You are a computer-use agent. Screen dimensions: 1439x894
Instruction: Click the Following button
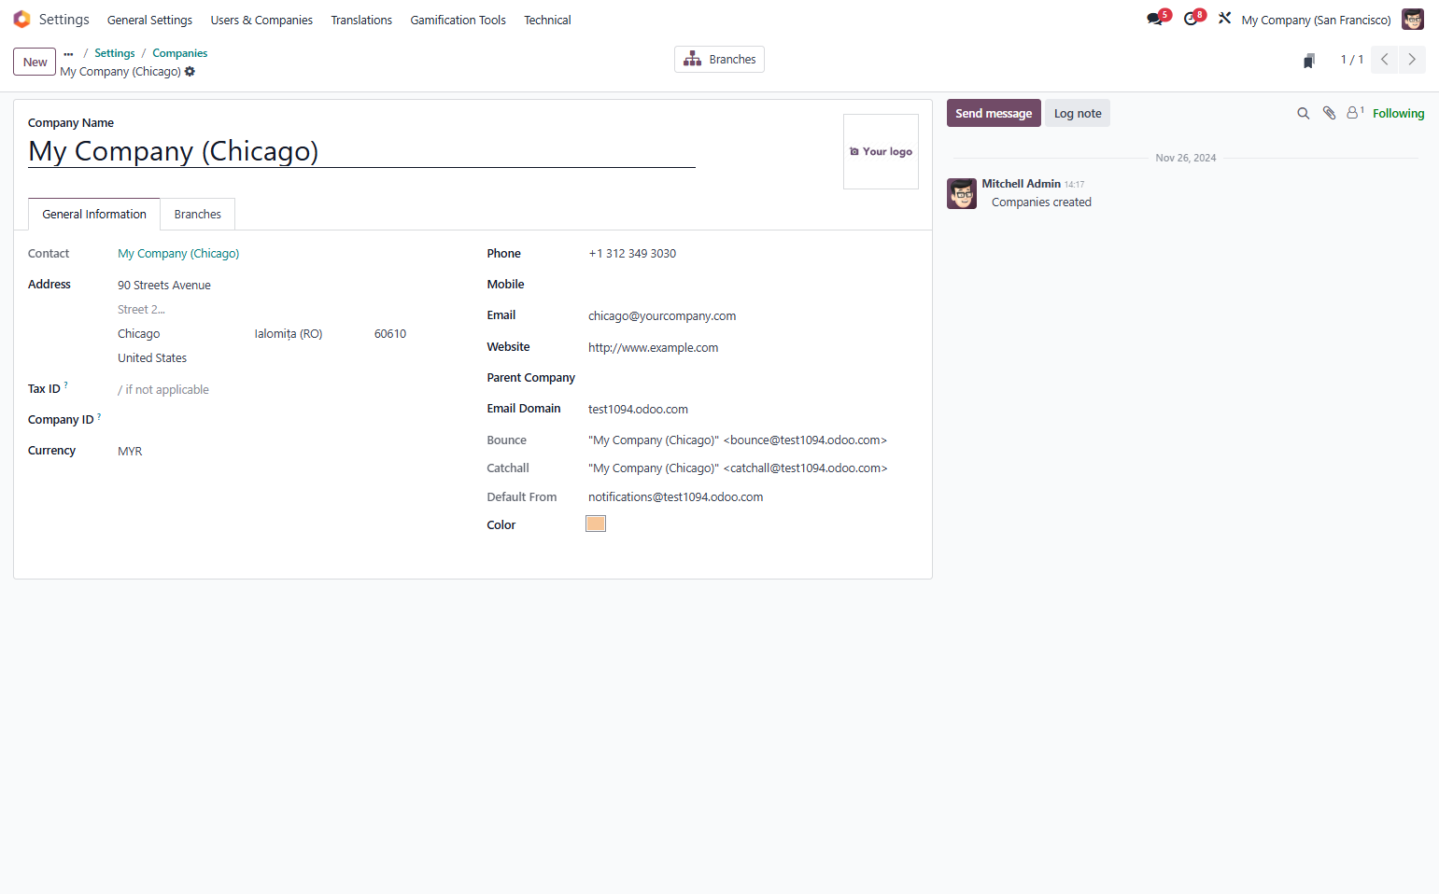(x=1398, y=113)
